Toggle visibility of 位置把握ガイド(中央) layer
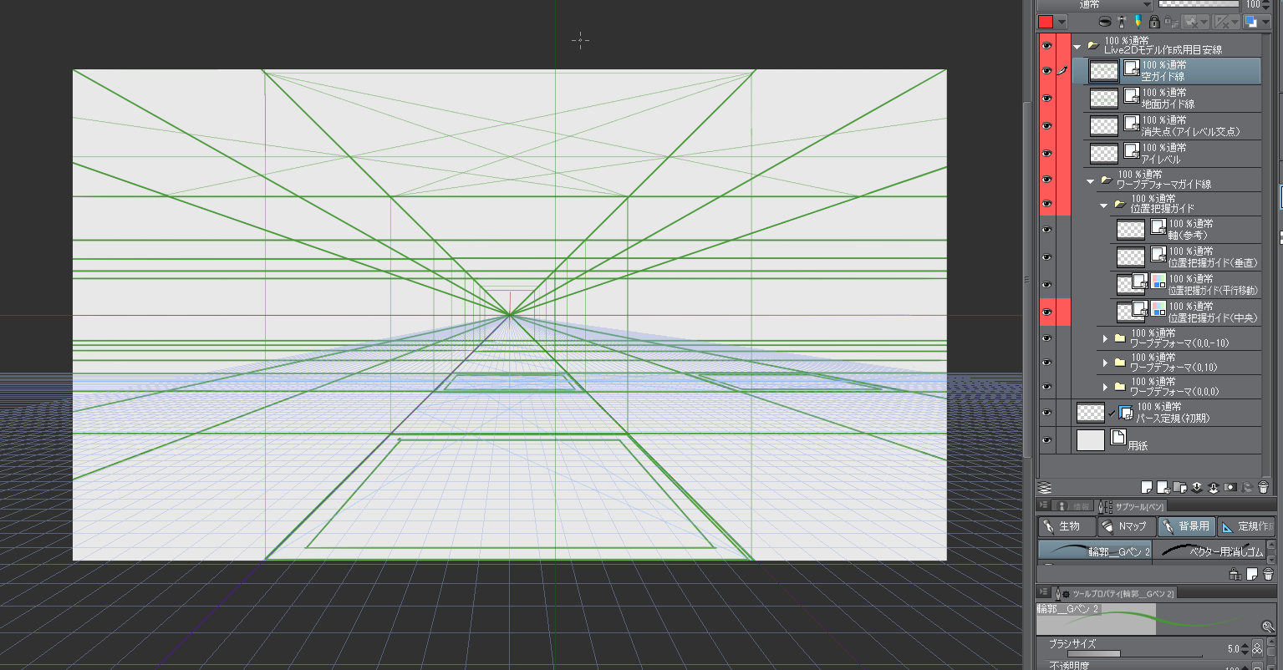This screenshot has width=1283, height=670. click(1046, 312)
